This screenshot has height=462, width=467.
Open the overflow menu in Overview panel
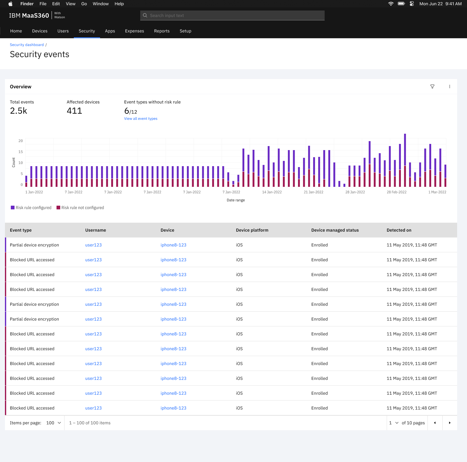tap(450, 87)
